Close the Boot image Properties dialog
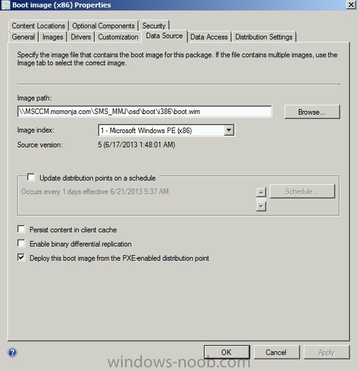The height and width of the screenshot is (371, 358). [x=351, y=5]
